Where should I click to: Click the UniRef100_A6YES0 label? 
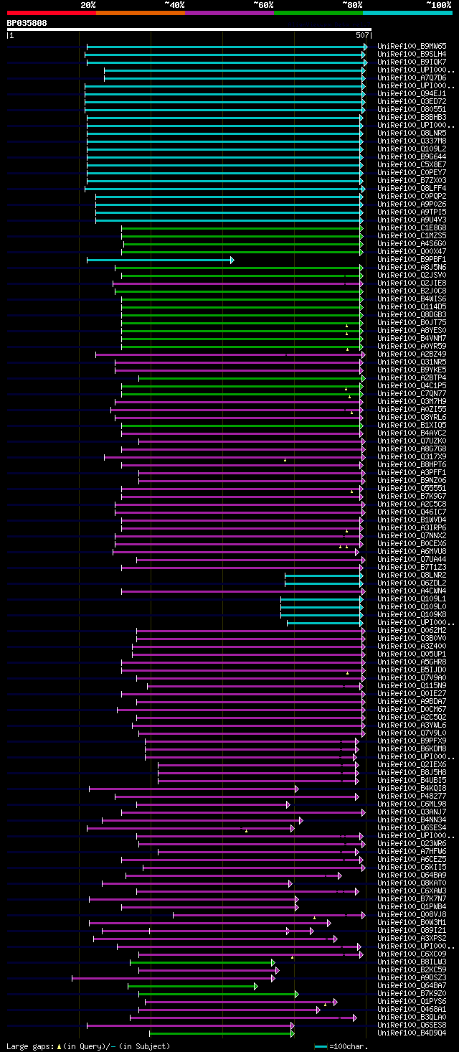click(x=412, y=330)
